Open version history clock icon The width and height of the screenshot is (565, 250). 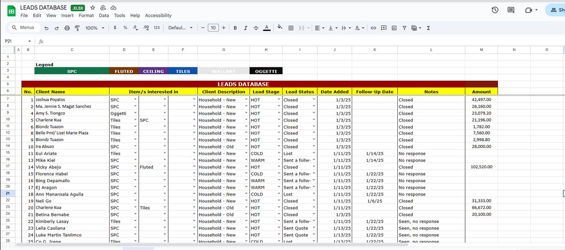pyautogui.click(x=495, y=10)
